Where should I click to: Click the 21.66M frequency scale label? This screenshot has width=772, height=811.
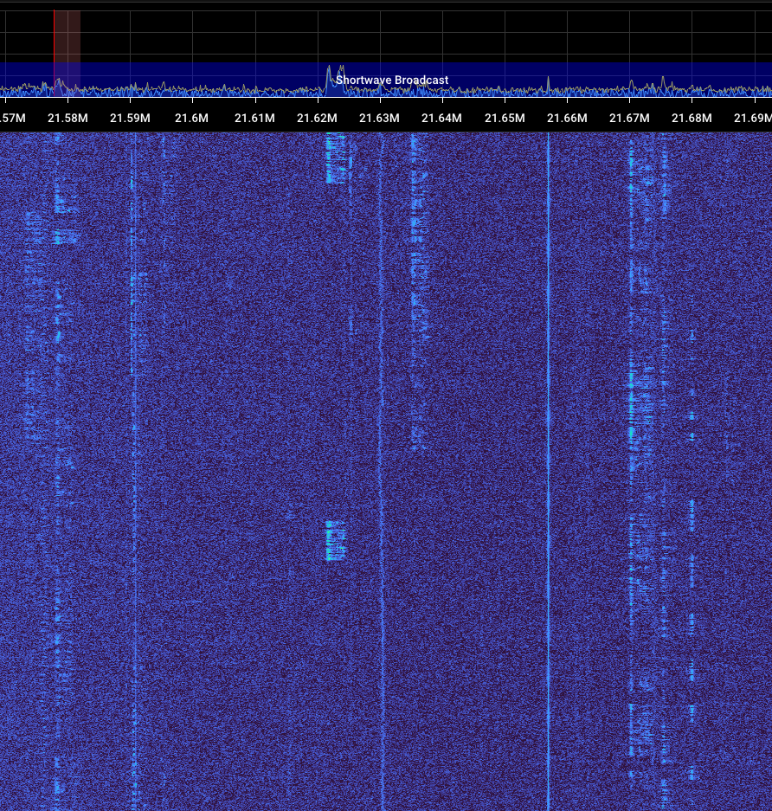[x=567, y=118]
